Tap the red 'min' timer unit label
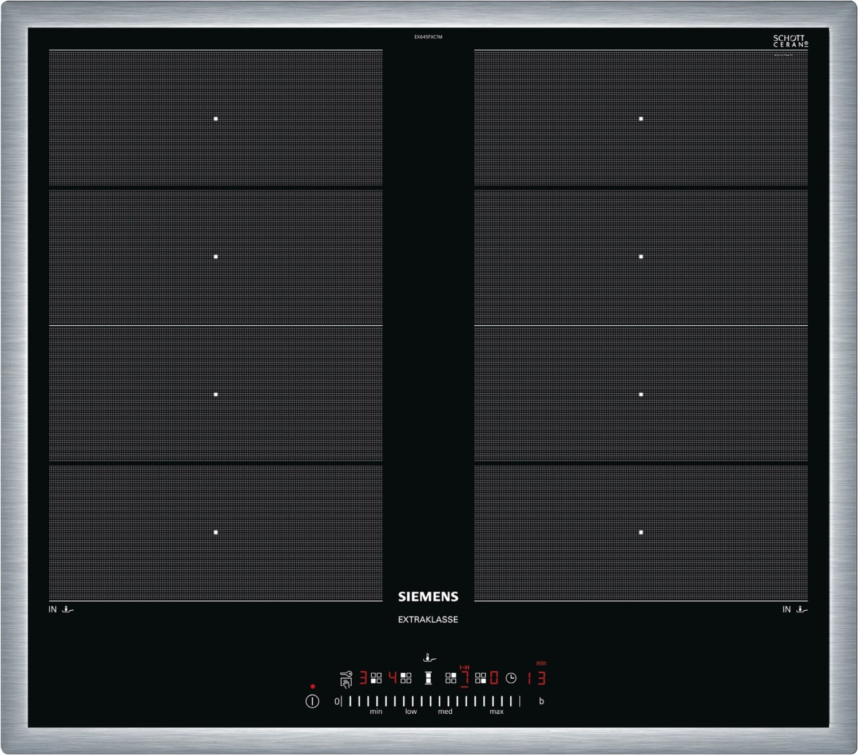This screenshot has width=858, height=755. click(x=541, y=663)
